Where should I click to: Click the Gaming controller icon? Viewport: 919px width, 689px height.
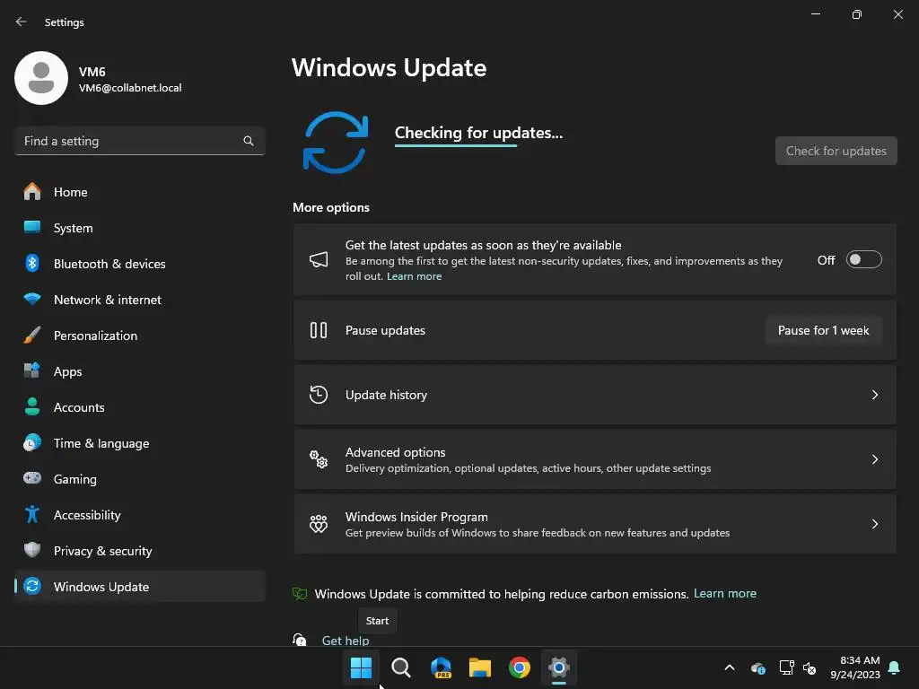point(32,478)
